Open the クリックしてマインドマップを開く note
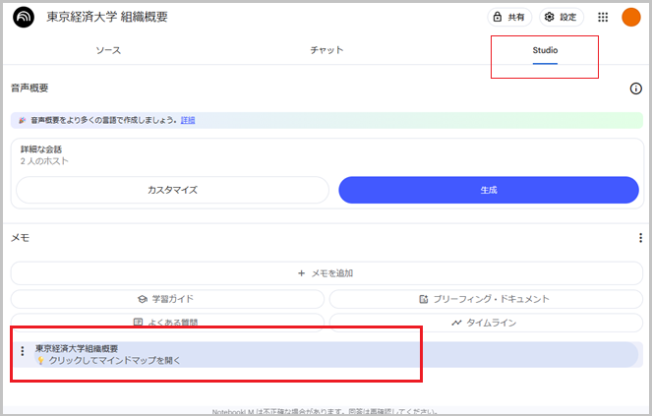 326,354
